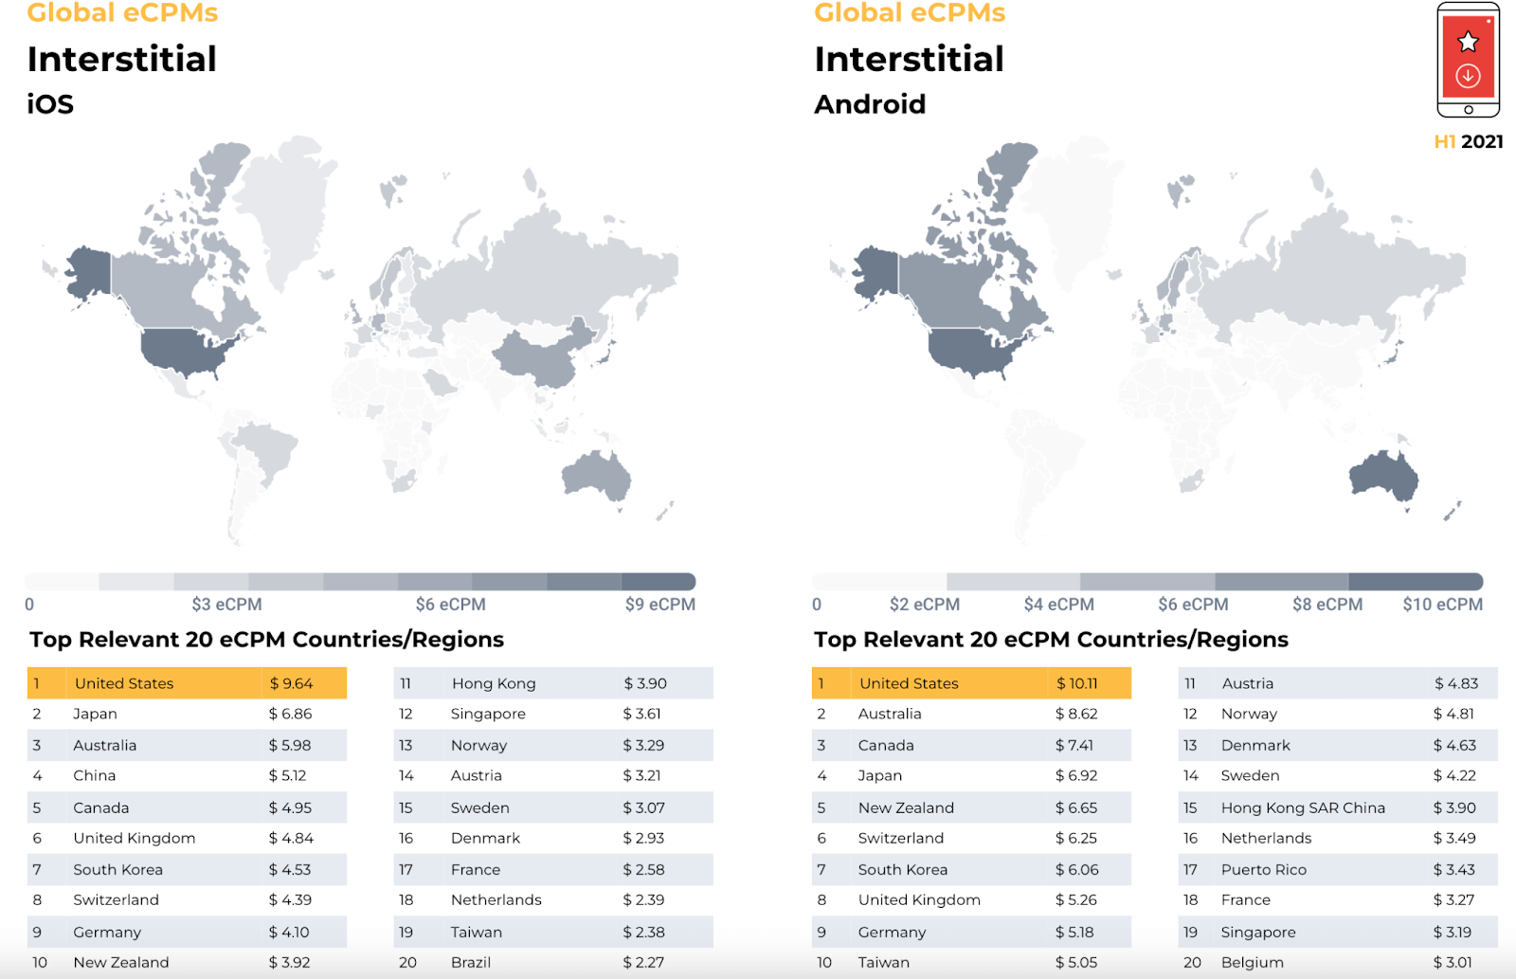Viewport: 1516px width, 979px height.
Task: Click the iOS platform subtitle
Action: [x=50, y=104]
